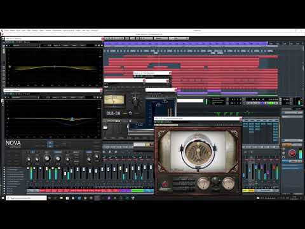Click the red round button in the right panel

coord(292,153)
